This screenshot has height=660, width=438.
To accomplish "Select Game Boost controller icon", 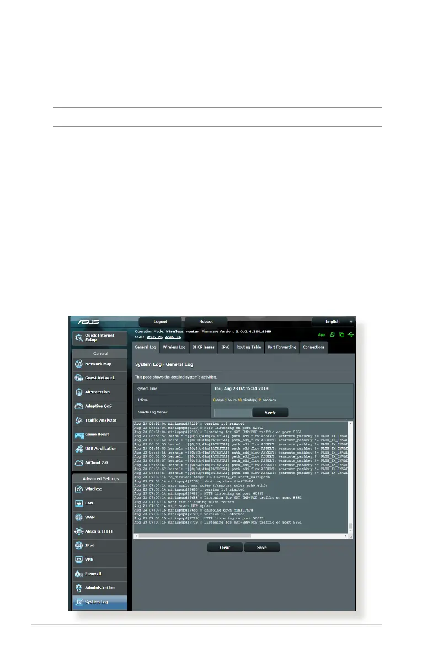I will (x=79, y=435).
